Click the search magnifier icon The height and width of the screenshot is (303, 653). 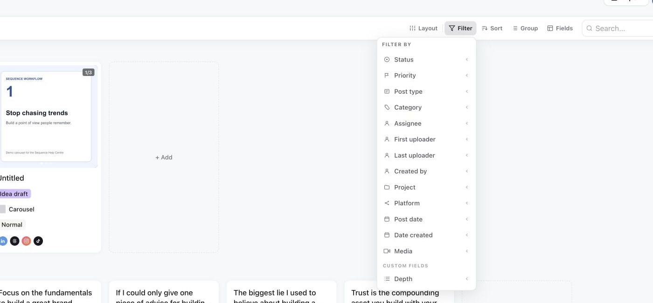tap(590, 28)
